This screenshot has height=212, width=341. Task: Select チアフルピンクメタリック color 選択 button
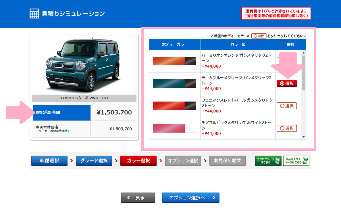coord(287,128)
